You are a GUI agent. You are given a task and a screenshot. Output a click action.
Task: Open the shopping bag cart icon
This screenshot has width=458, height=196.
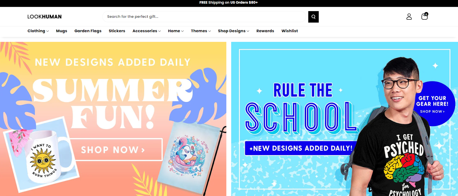coord(425,16)
